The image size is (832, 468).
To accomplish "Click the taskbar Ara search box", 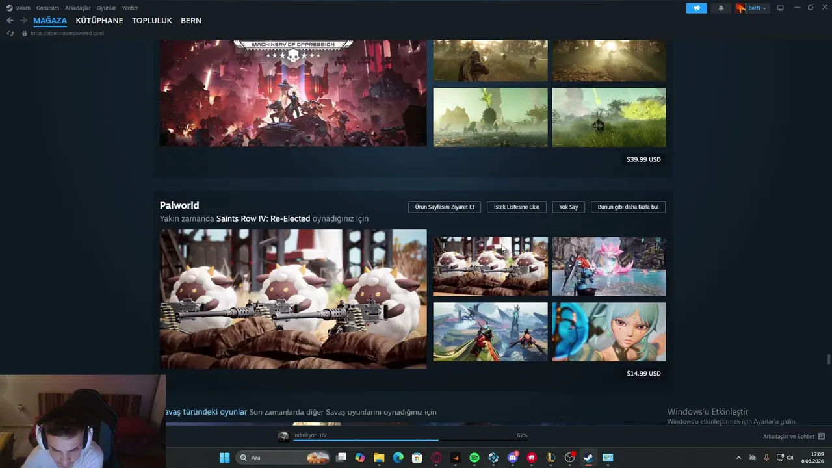I will pyautogui.click(x=283, y=458).
